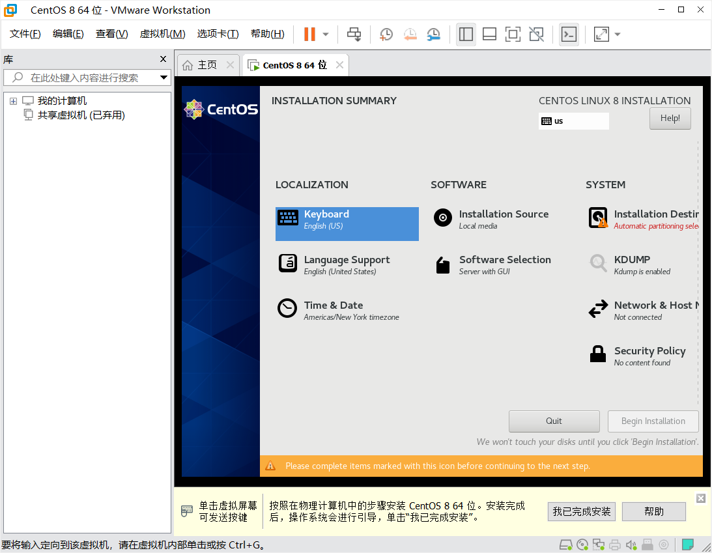Open the snapshot manager

434,34
